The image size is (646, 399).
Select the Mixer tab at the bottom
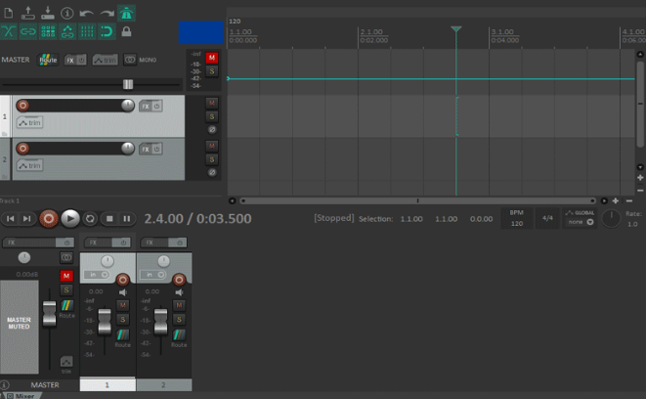point(22,396)
